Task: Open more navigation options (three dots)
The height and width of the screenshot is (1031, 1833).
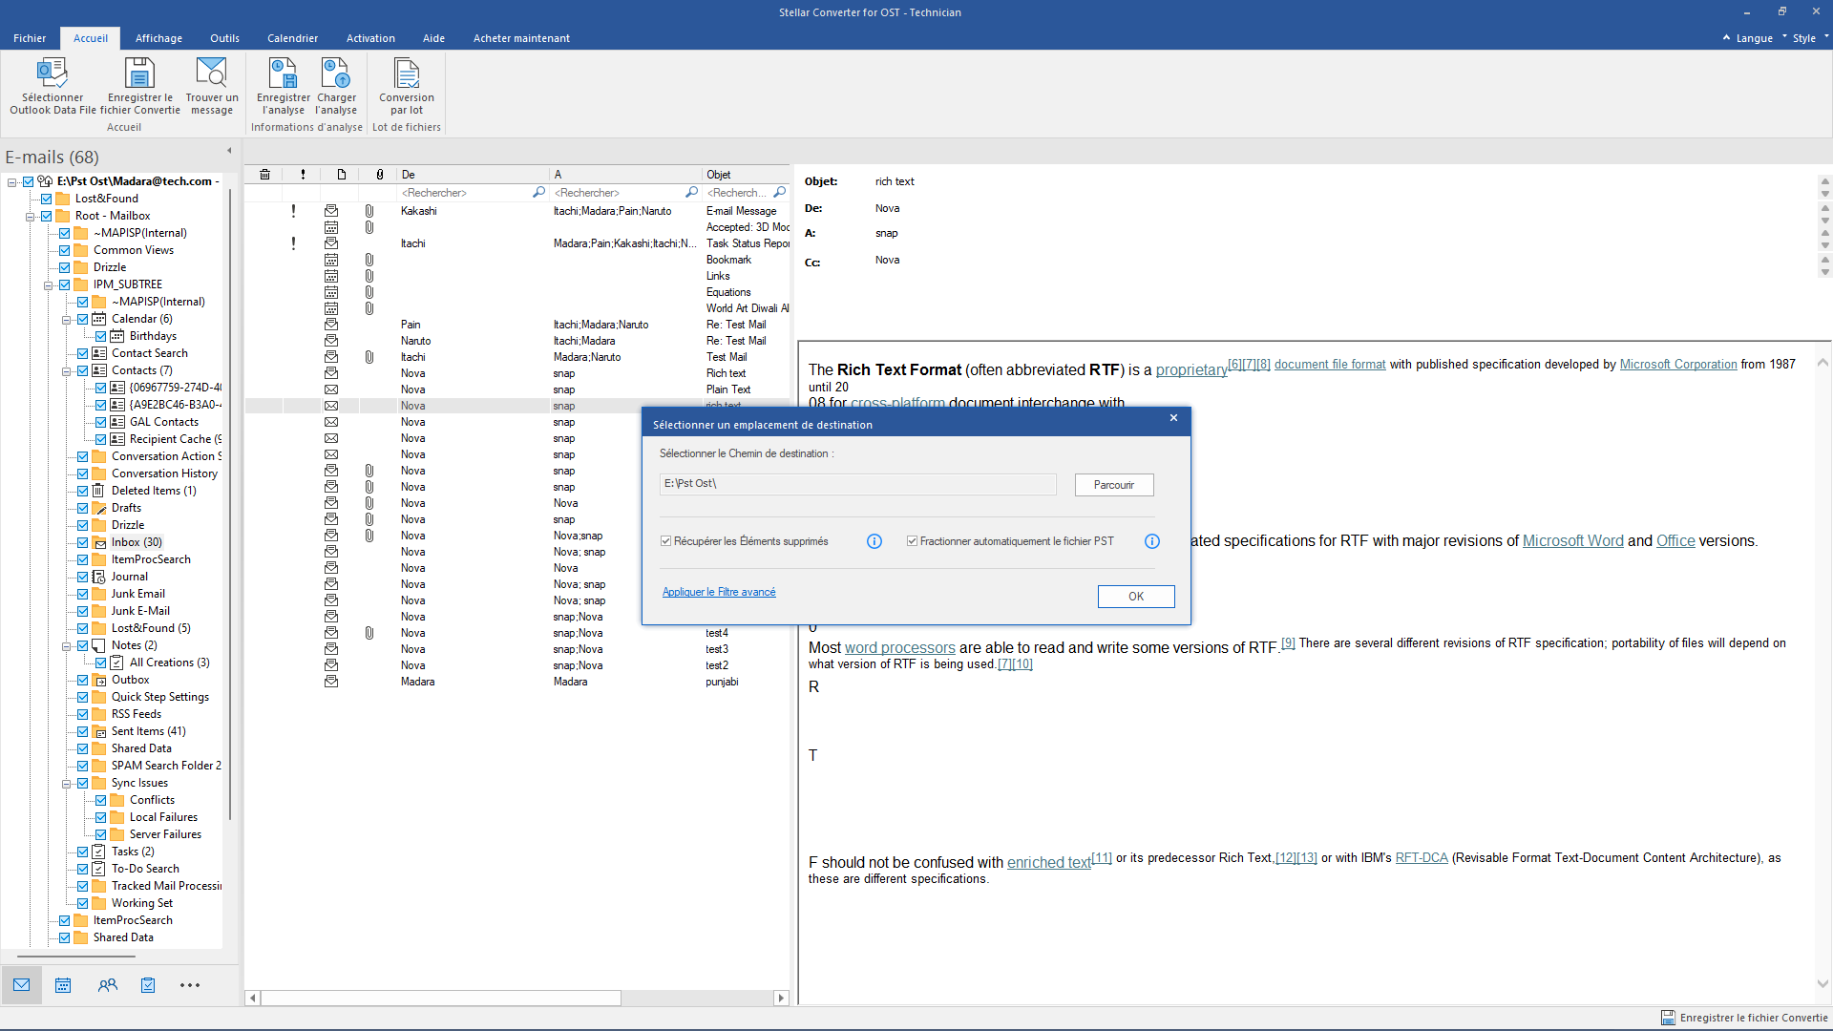Action: pyautogui.click(x=190, y=985)
